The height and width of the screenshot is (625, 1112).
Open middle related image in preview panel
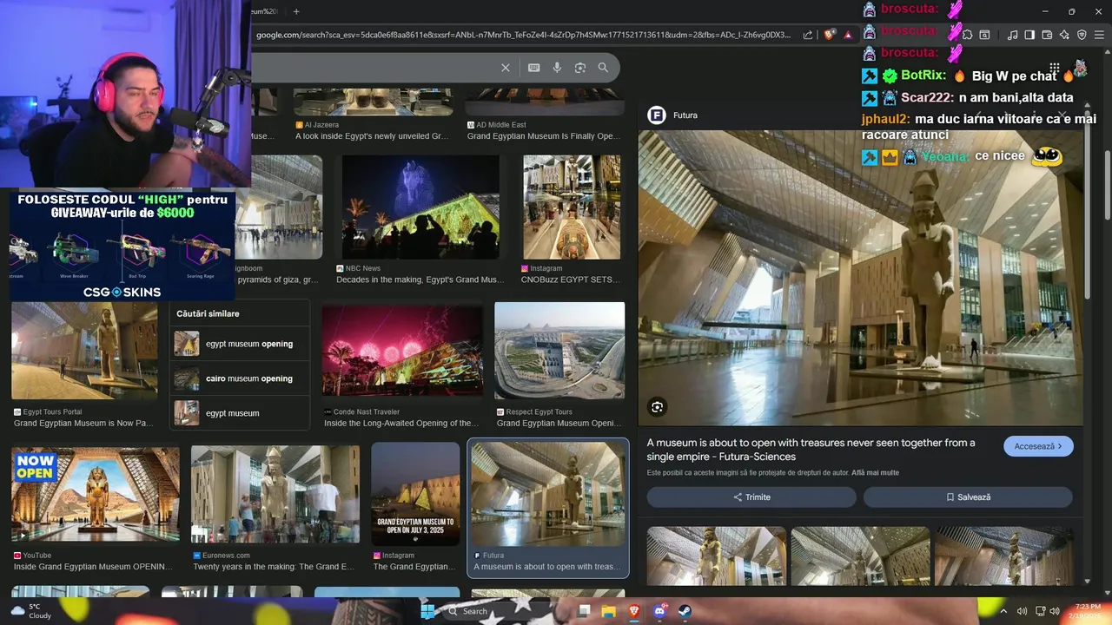pyautogui.click(x=861, y=556)
